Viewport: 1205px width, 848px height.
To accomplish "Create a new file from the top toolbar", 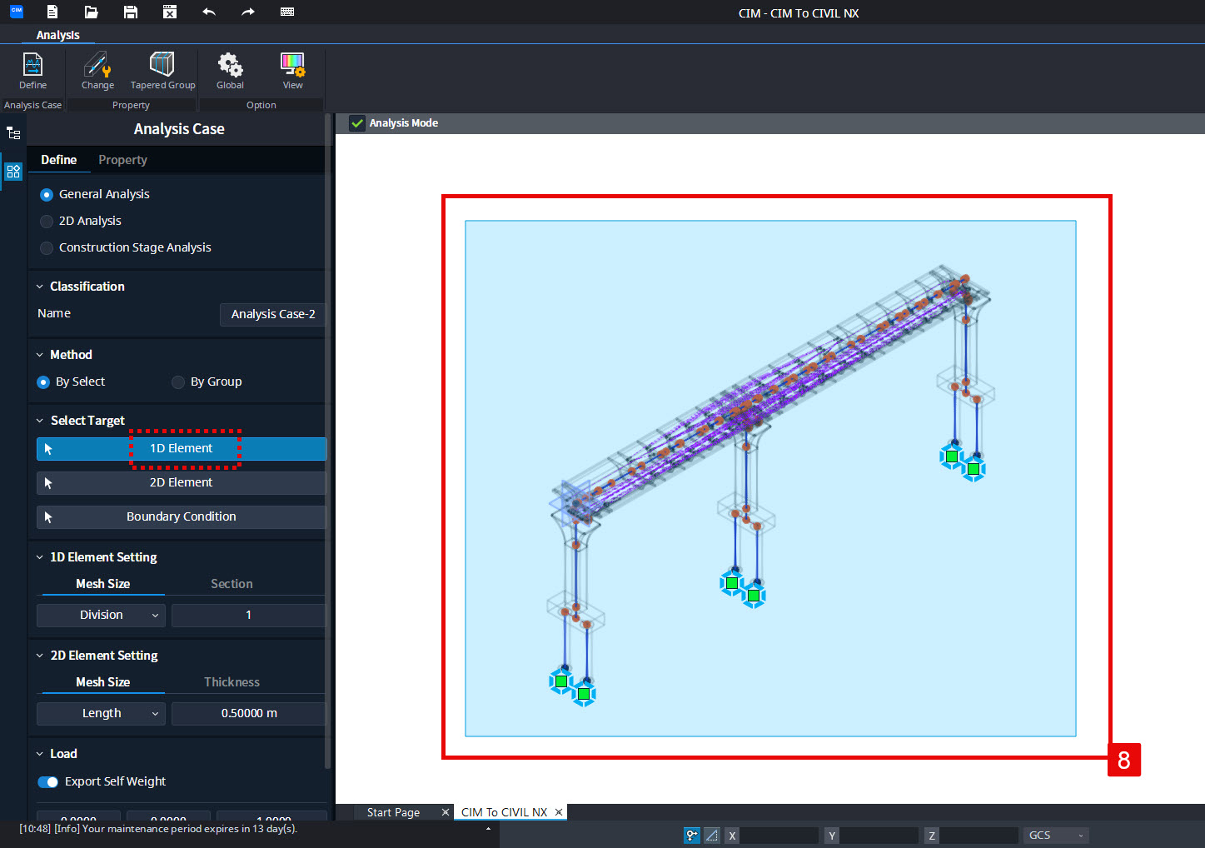I will tap(52, 12).
